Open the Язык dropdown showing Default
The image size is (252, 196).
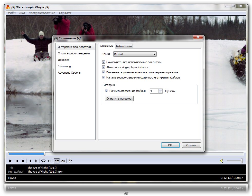135,54
